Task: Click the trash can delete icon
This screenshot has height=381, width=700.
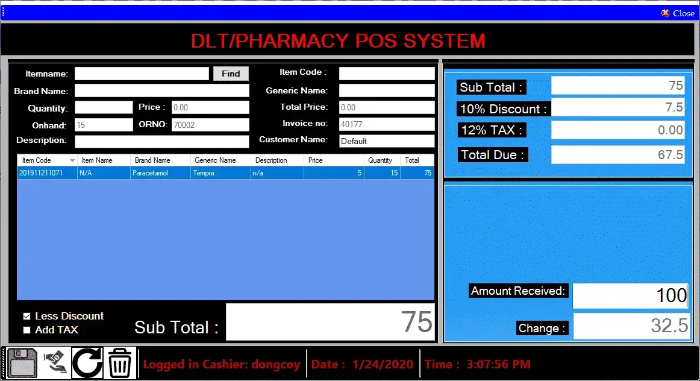Action: [120, 363]
